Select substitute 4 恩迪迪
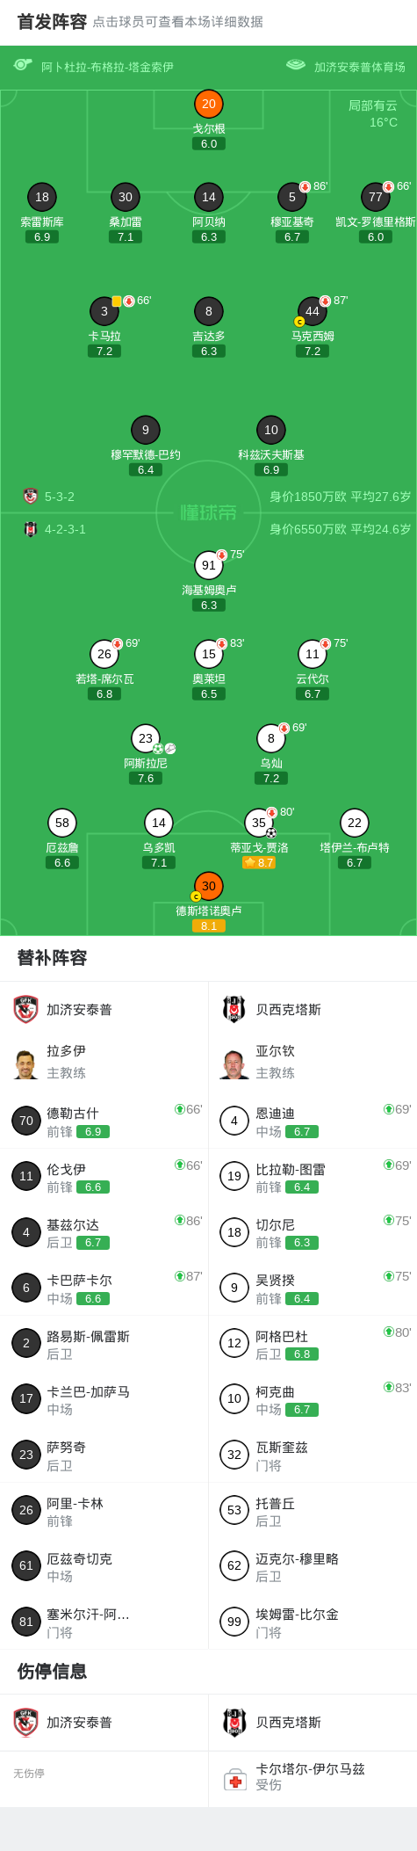Image resolution: width=417 pixels, height=1851 pixels. click(313, 1121)
